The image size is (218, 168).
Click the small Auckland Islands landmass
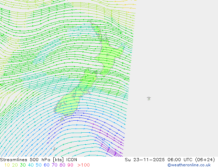point(54,149)
